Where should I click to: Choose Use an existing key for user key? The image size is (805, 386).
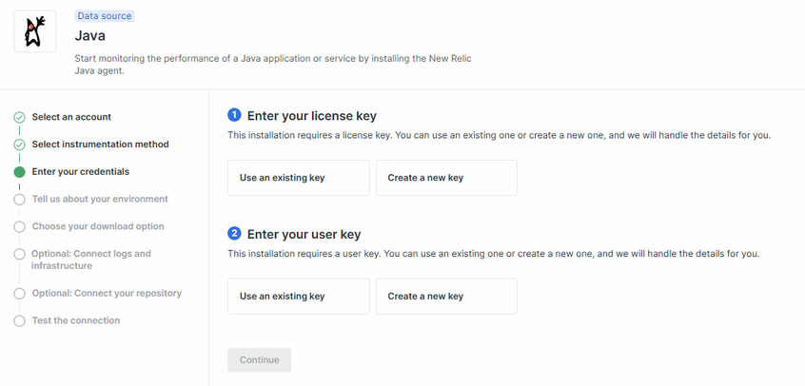coord(299,297)
